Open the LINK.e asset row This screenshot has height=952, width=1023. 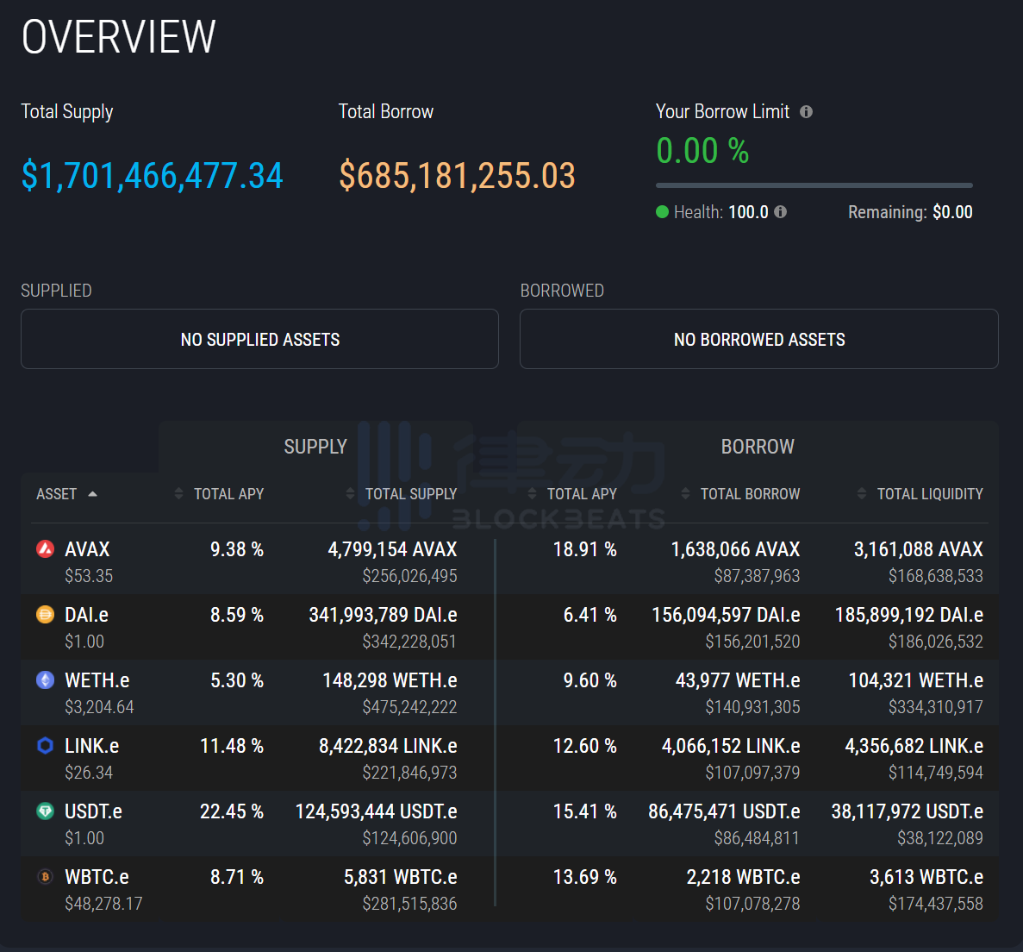click(509, 759)
